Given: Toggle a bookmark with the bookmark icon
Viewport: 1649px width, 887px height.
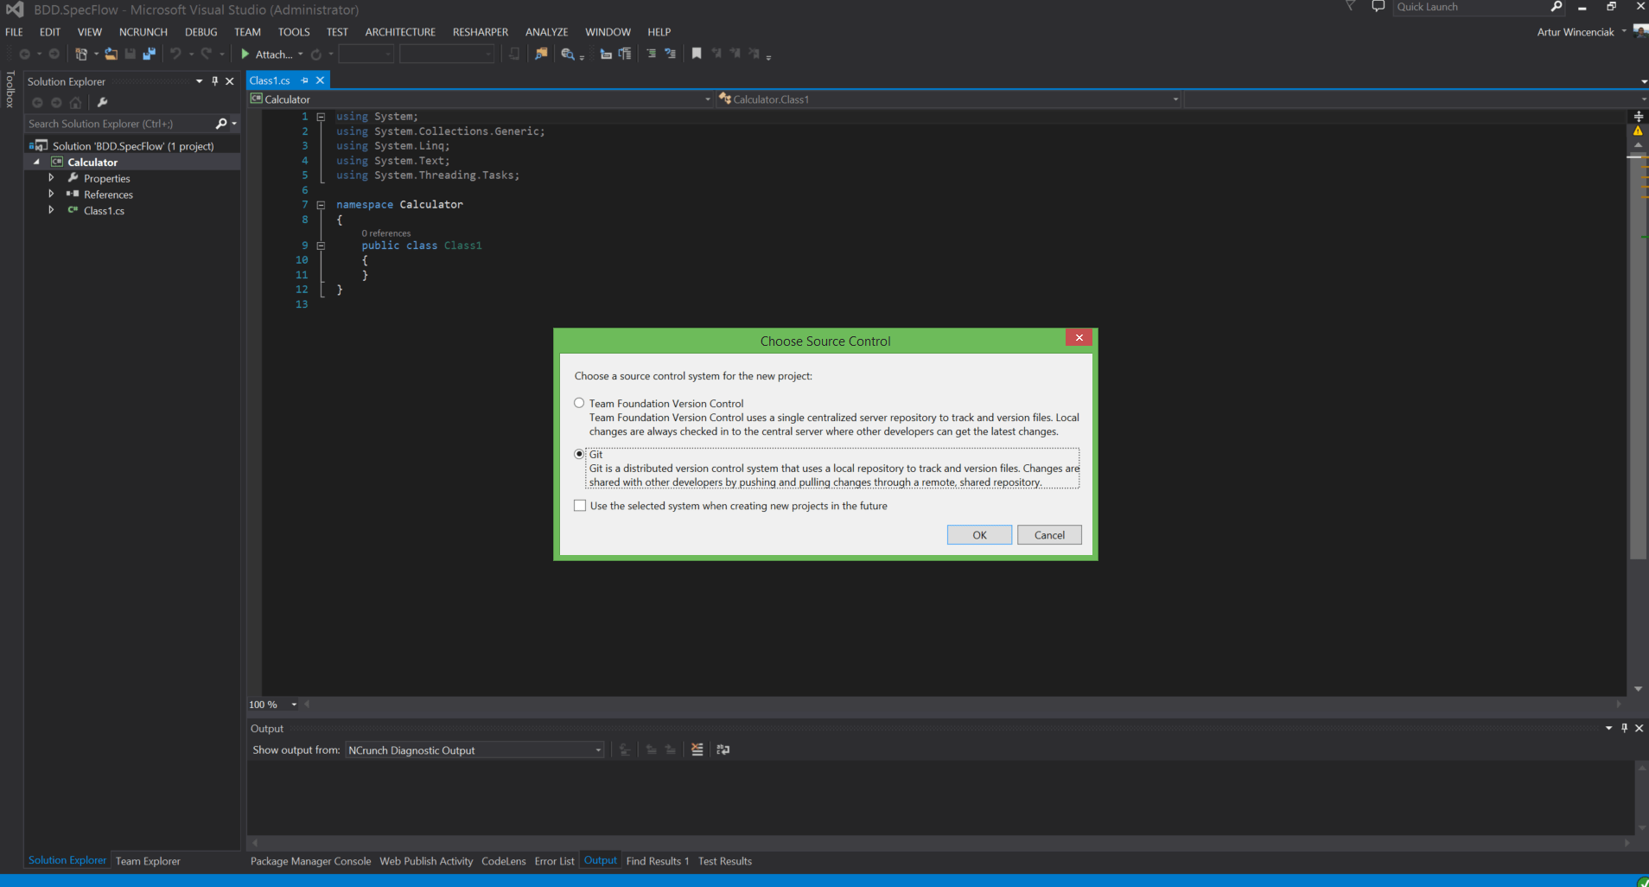Looking at the screenshot, I should [x=697, y=54].
